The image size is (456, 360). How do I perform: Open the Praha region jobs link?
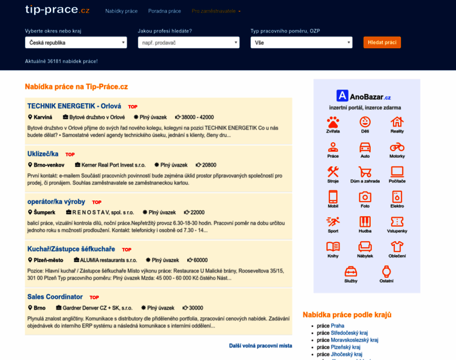pyautogui.click(x=338, y=326)
